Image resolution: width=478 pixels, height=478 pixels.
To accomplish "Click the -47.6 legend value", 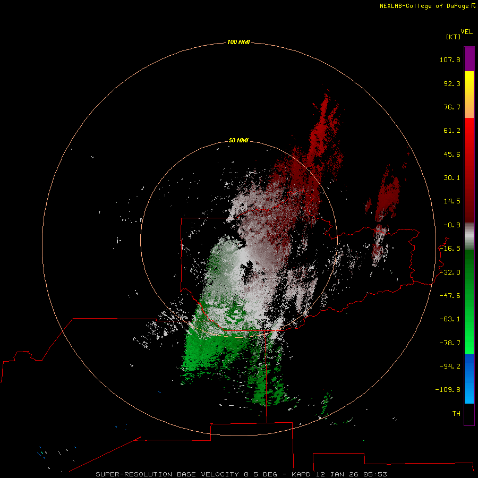I will click(450, 296).
